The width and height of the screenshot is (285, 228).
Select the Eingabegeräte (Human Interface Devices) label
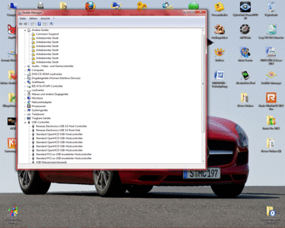[x=56, y=79]
